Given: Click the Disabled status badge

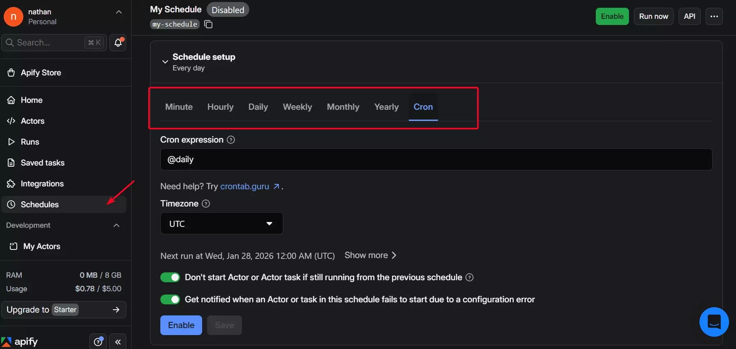Looking at the screenshot, I should tap(228, 10).
